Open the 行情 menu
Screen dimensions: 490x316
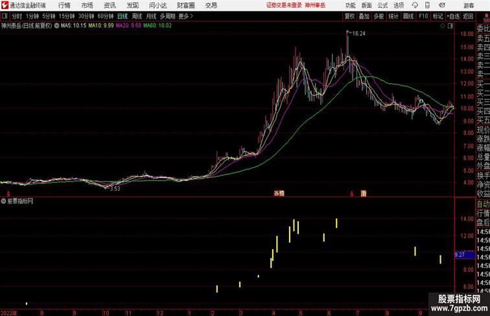[64, 5]
